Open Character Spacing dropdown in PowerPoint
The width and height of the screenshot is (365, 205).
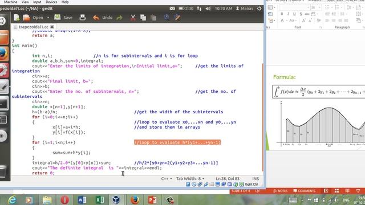tap(314, 14)
